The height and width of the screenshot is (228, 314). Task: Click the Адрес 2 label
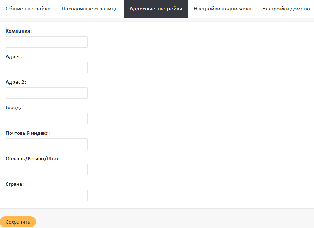16,82
